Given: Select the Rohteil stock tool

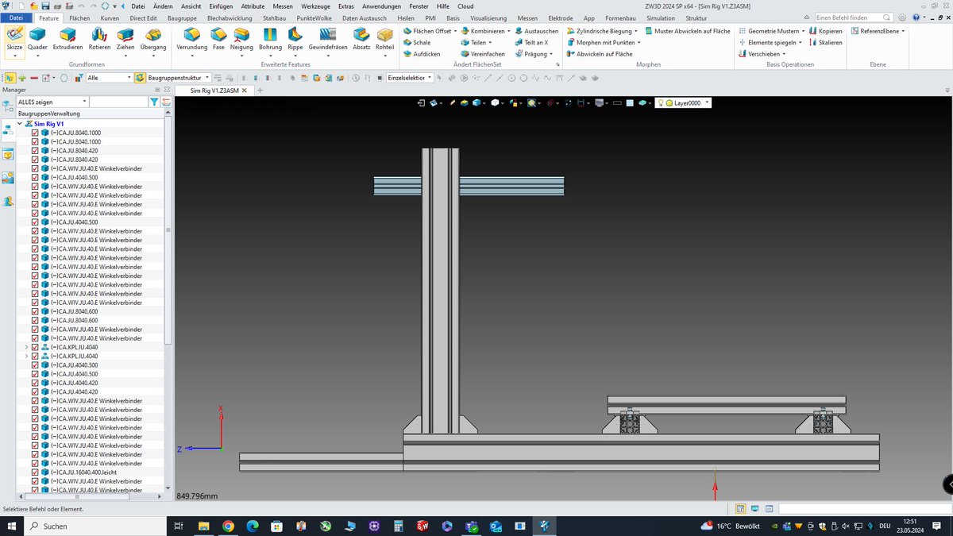Looking at the screenshot, I should (x=385, y=38).
